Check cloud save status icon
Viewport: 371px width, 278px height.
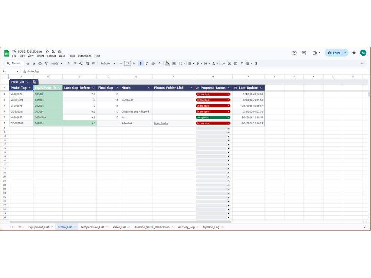60,52
